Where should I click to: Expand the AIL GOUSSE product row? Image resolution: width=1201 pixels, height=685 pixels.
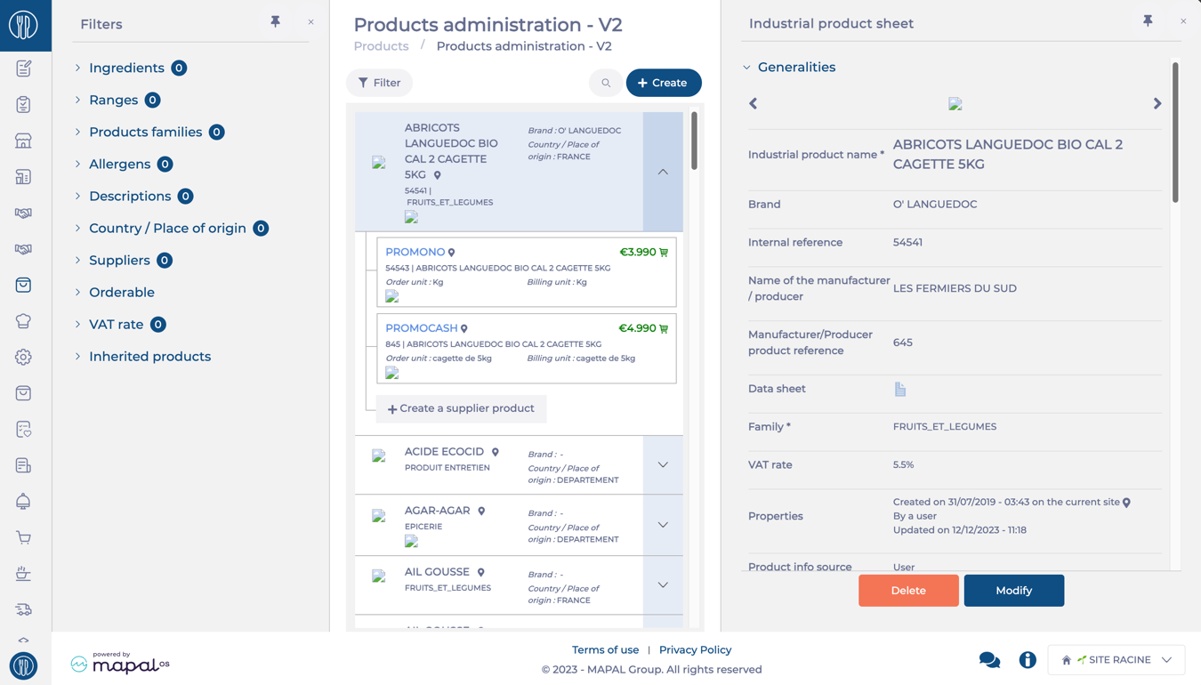pyautogui.click(x=663, y=584)
